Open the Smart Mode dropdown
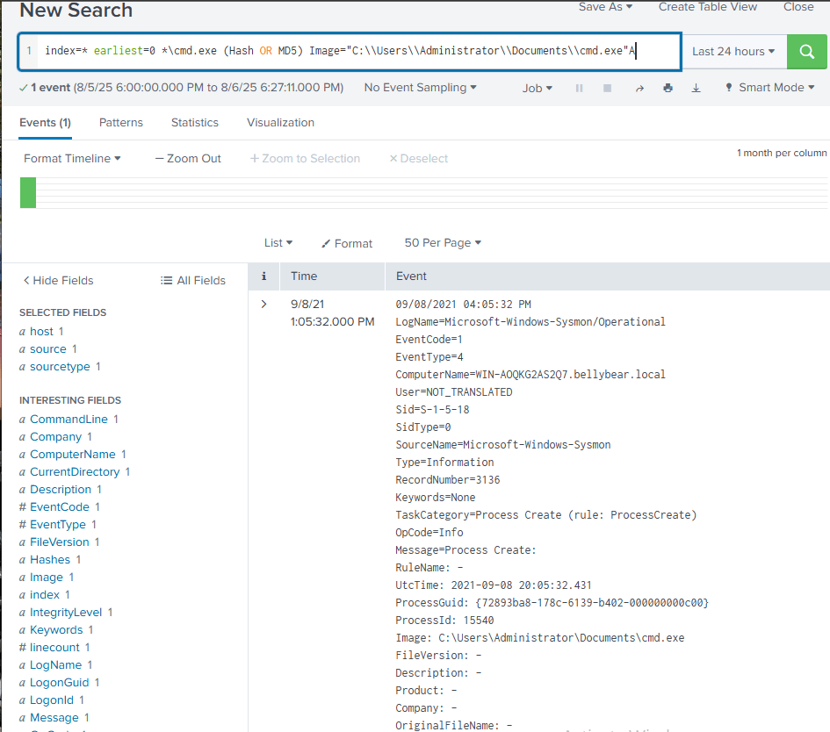 click(x=769, y=88)
